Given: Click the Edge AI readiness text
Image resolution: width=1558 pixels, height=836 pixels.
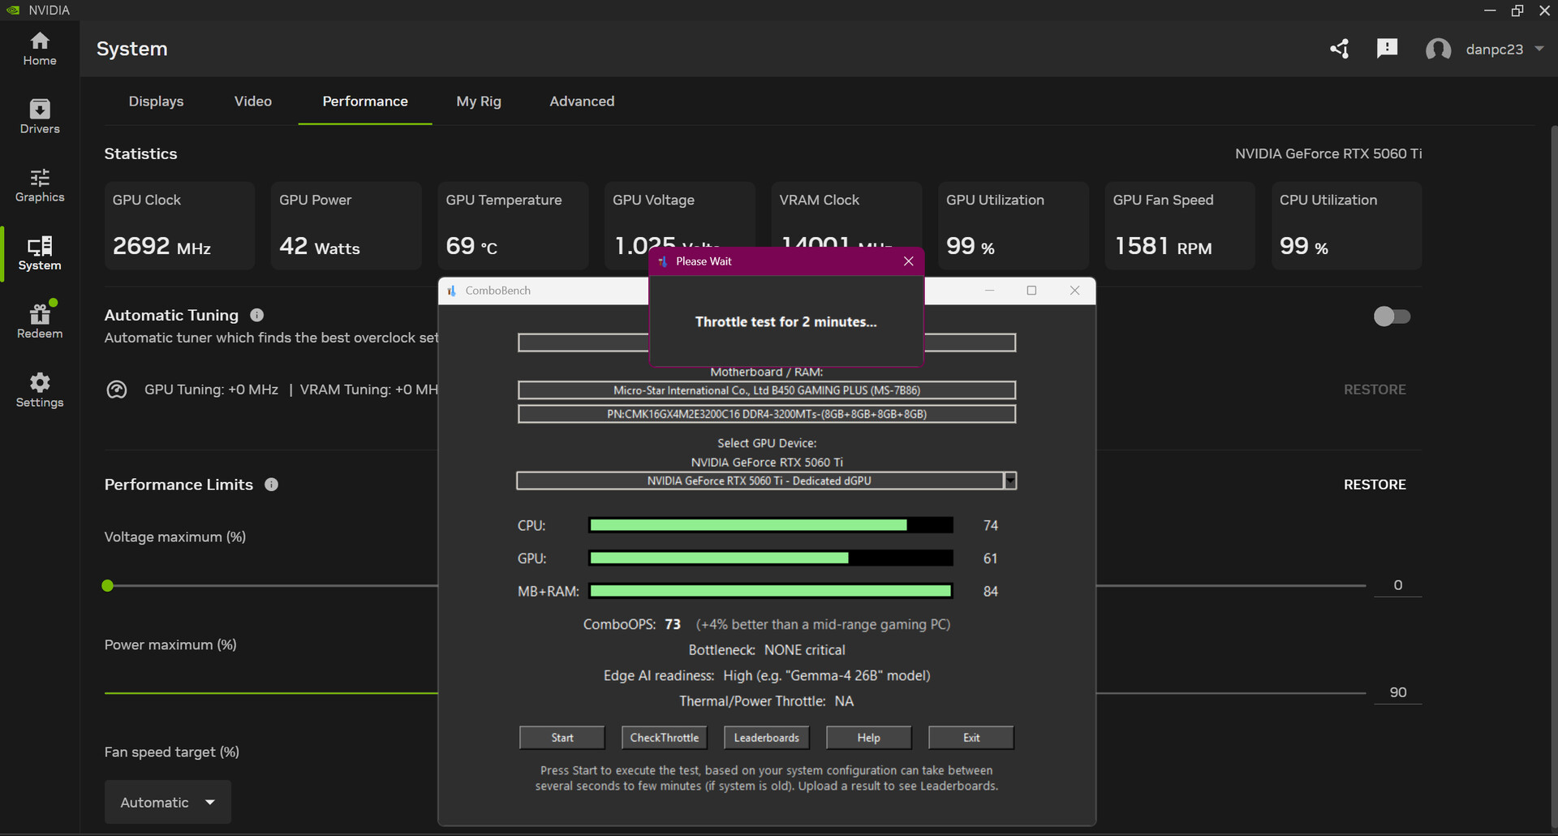Looking at the screenshot, I should pyautogui.click(x=767, y=675).
